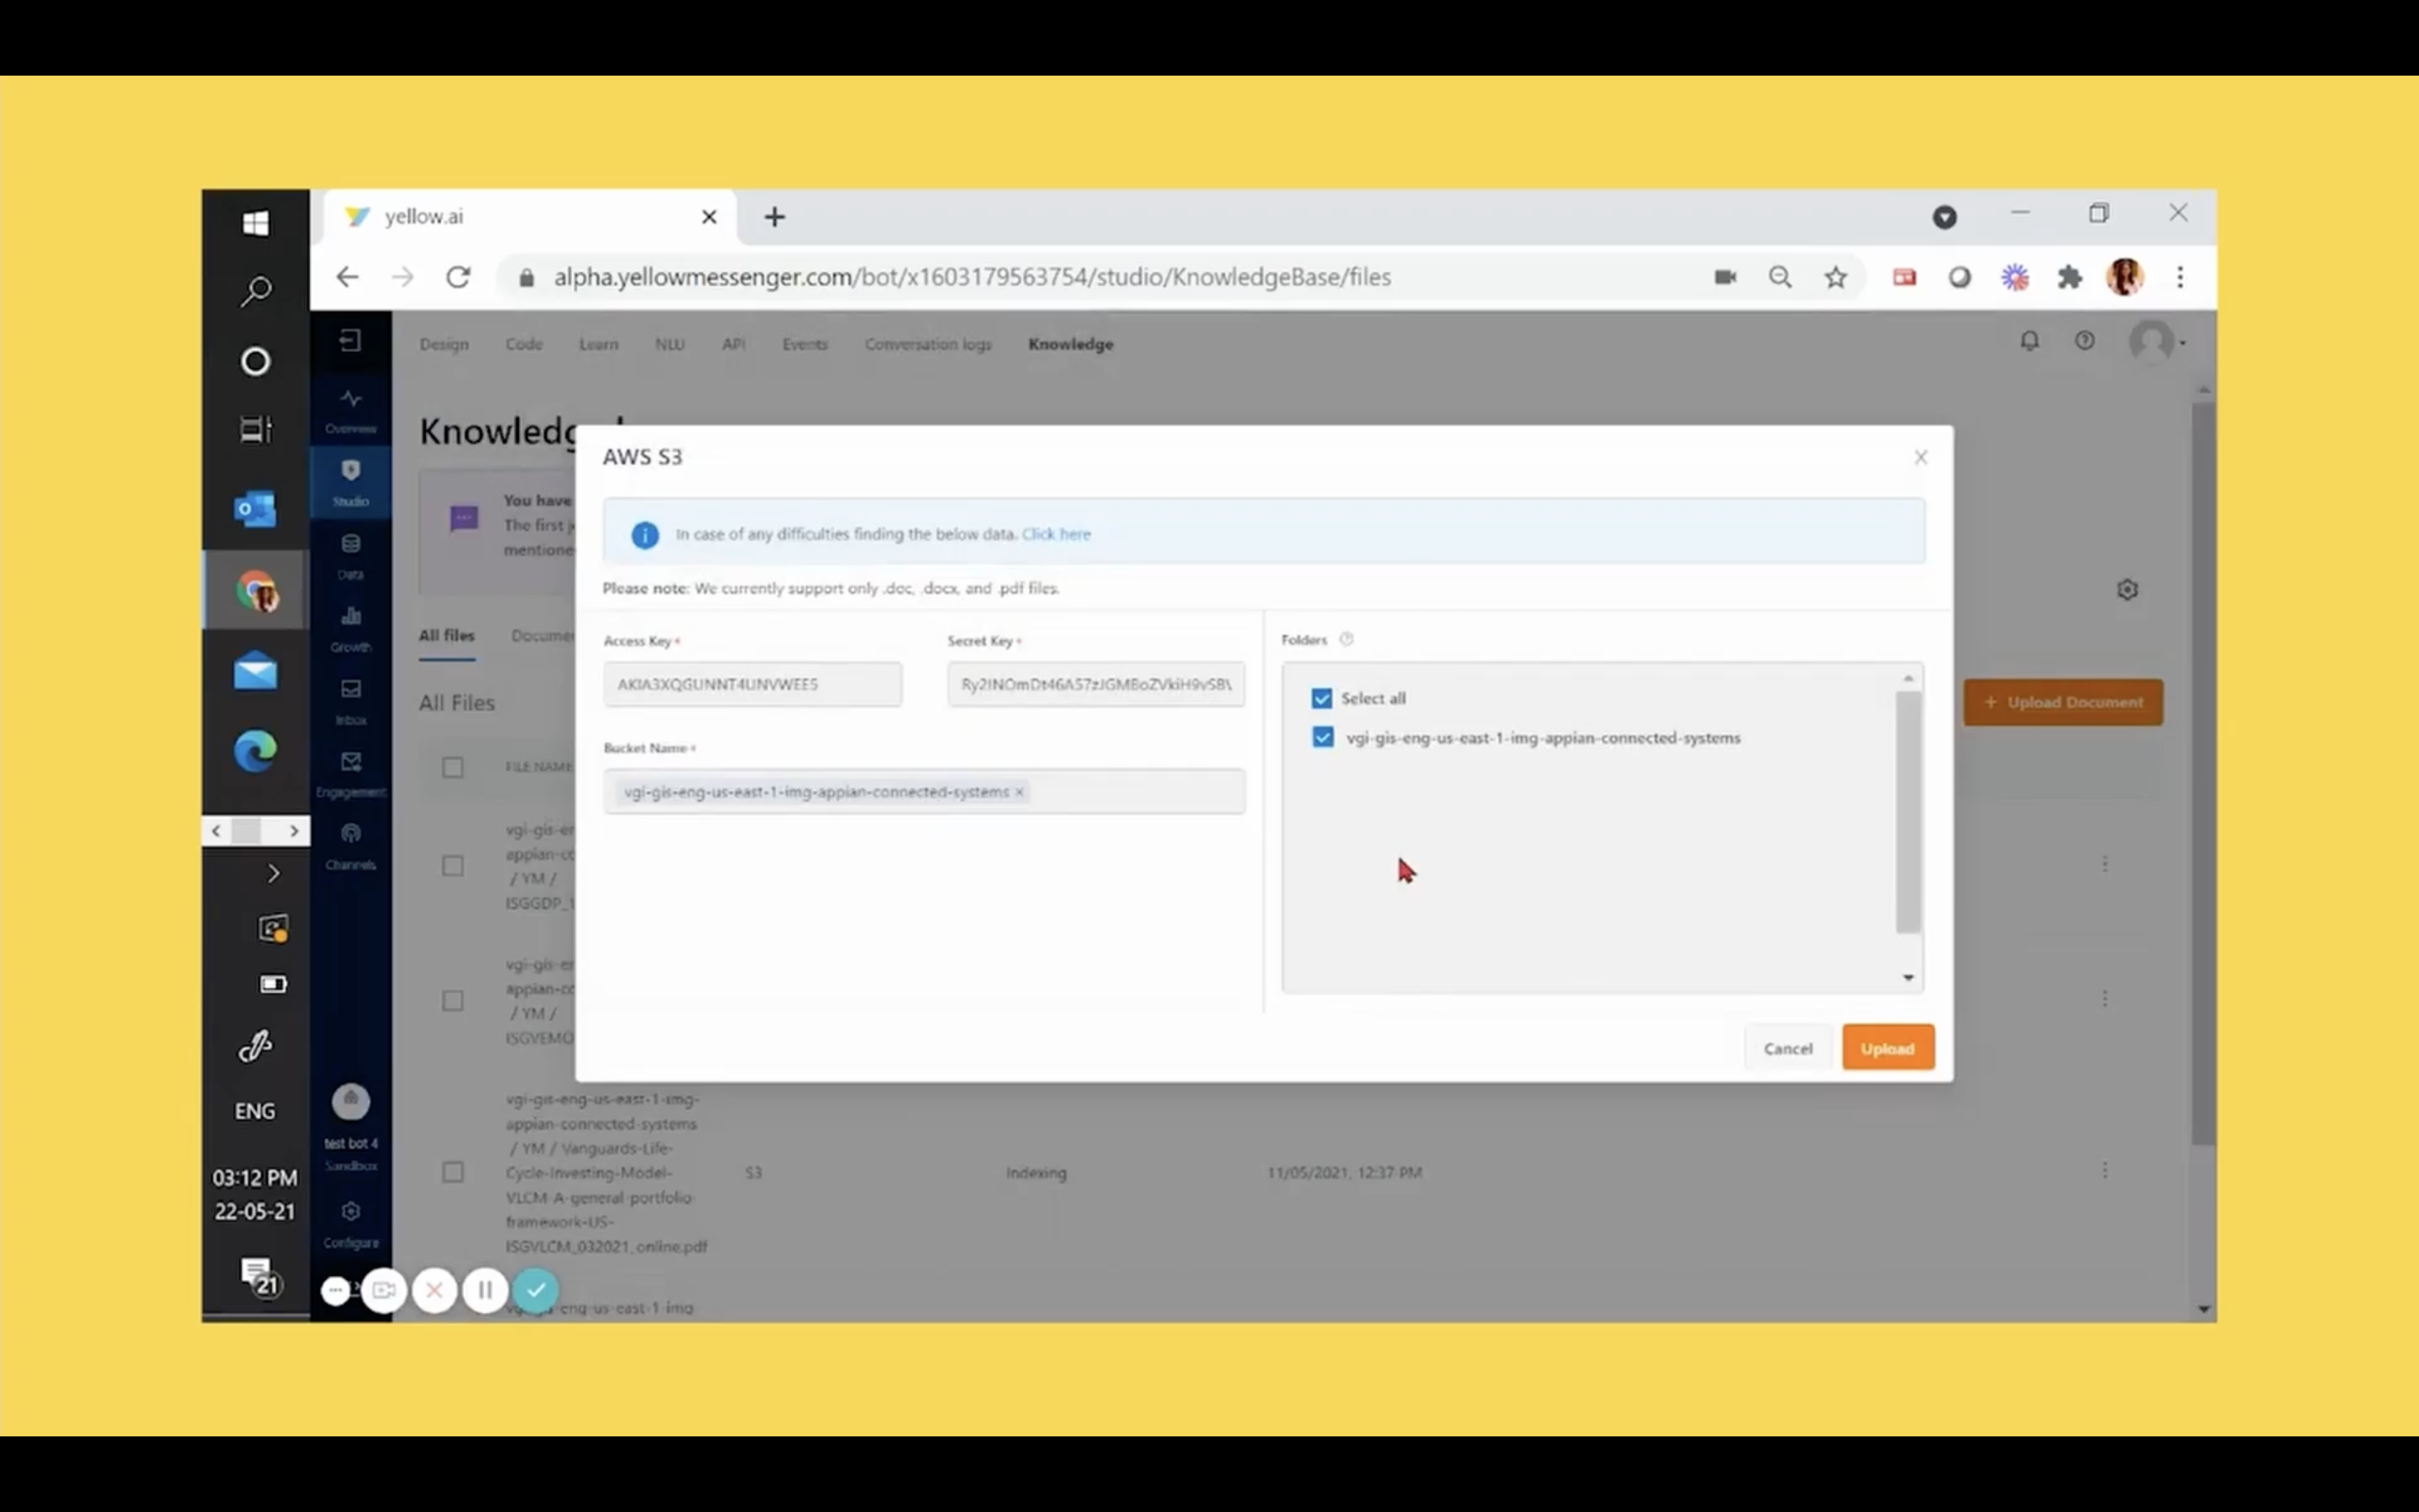The height and width of the screenshot is (1512, 2419).
Task: Click the browser reload button
Action: [x=458, y=277]
